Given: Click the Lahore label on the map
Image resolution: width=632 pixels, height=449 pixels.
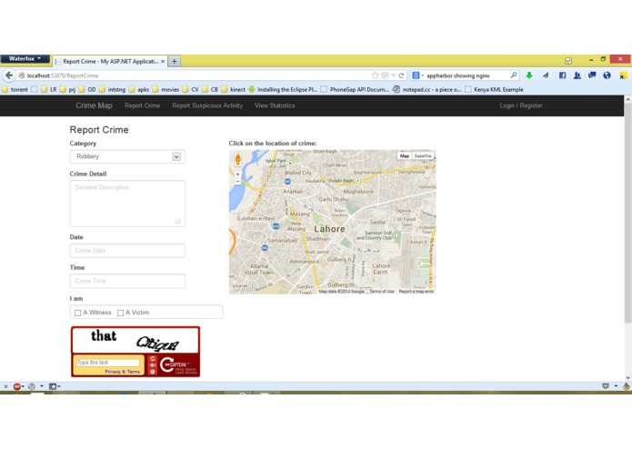Looking at the screenshot, I should tap(329, 229).
